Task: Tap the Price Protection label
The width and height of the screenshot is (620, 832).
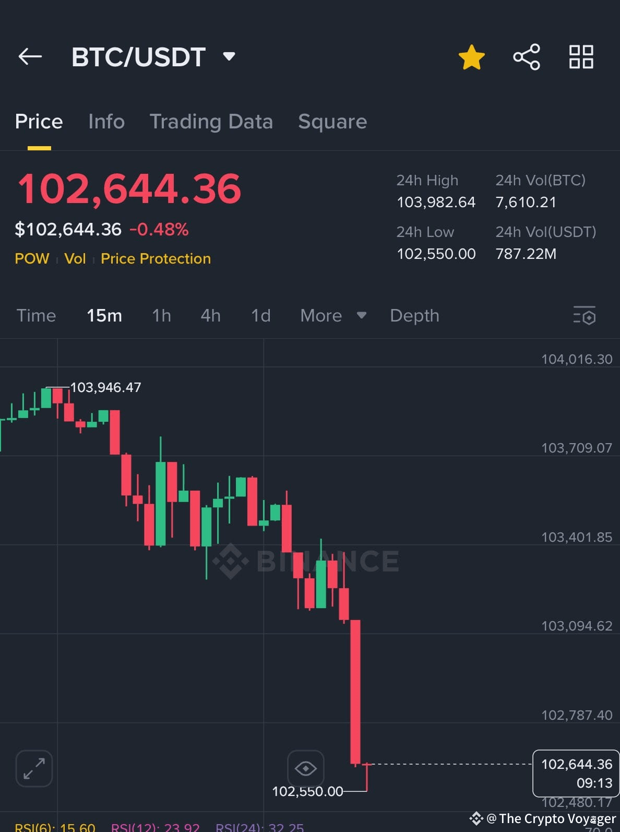Action: [x=156, y=258]
